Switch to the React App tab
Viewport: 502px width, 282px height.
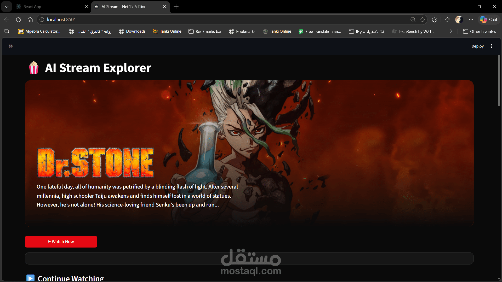[x=50, y=7]
